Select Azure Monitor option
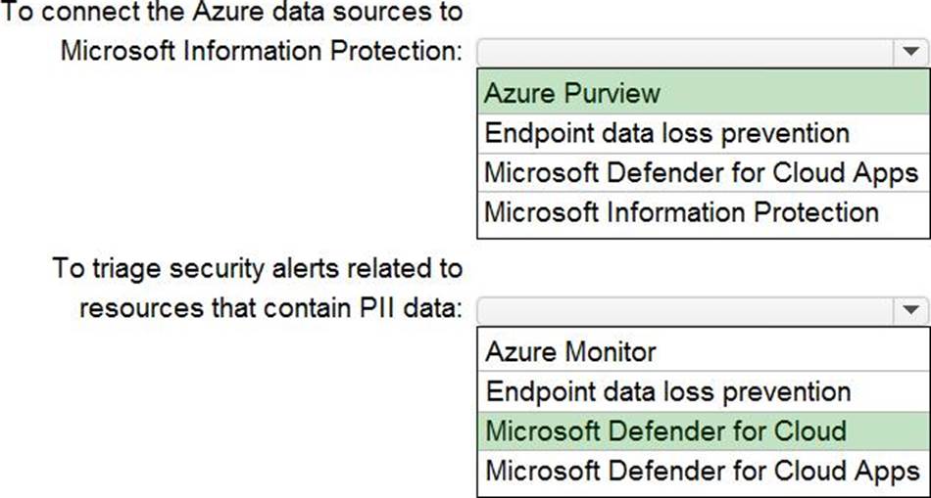Screen dimensions: 931x498 pos(571,351)
